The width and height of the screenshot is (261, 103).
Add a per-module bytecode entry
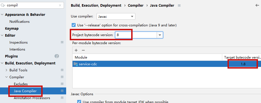point(76,50)
